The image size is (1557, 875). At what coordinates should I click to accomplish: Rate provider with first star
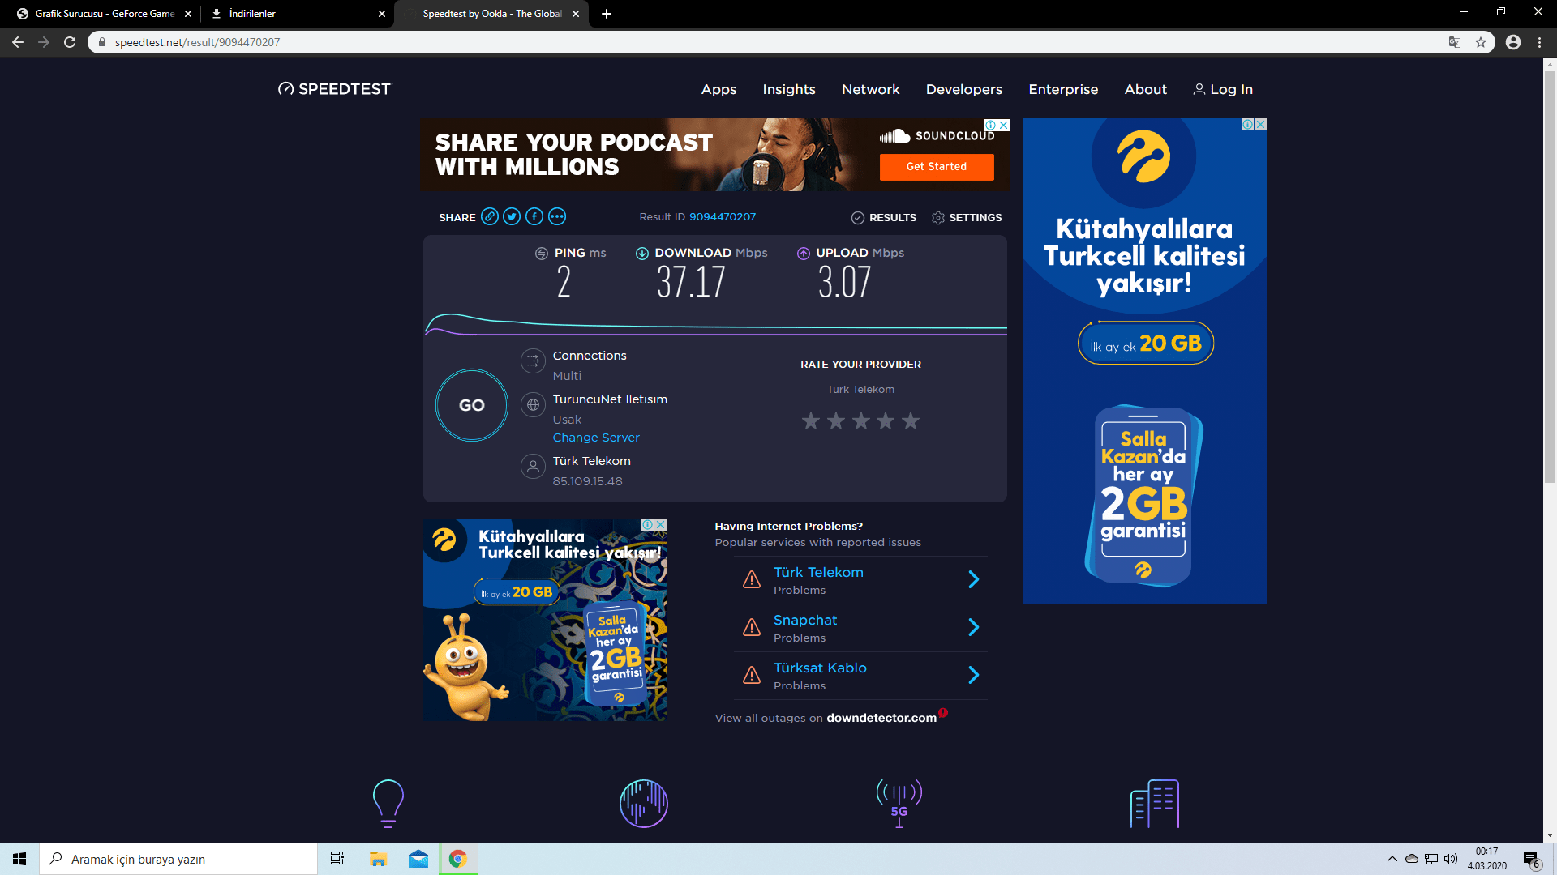810,421
